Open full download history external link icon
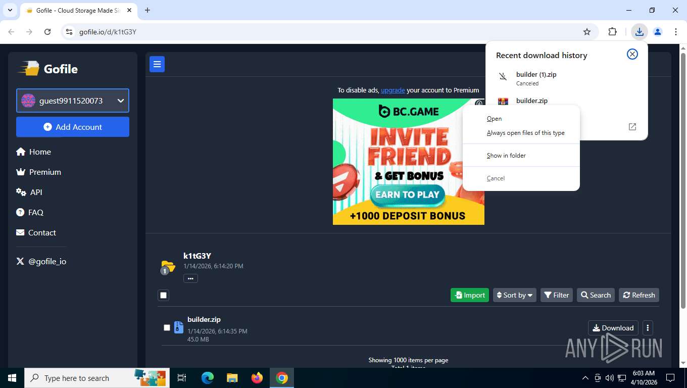This screenshot has width=687, height=388. pos(632,127)
